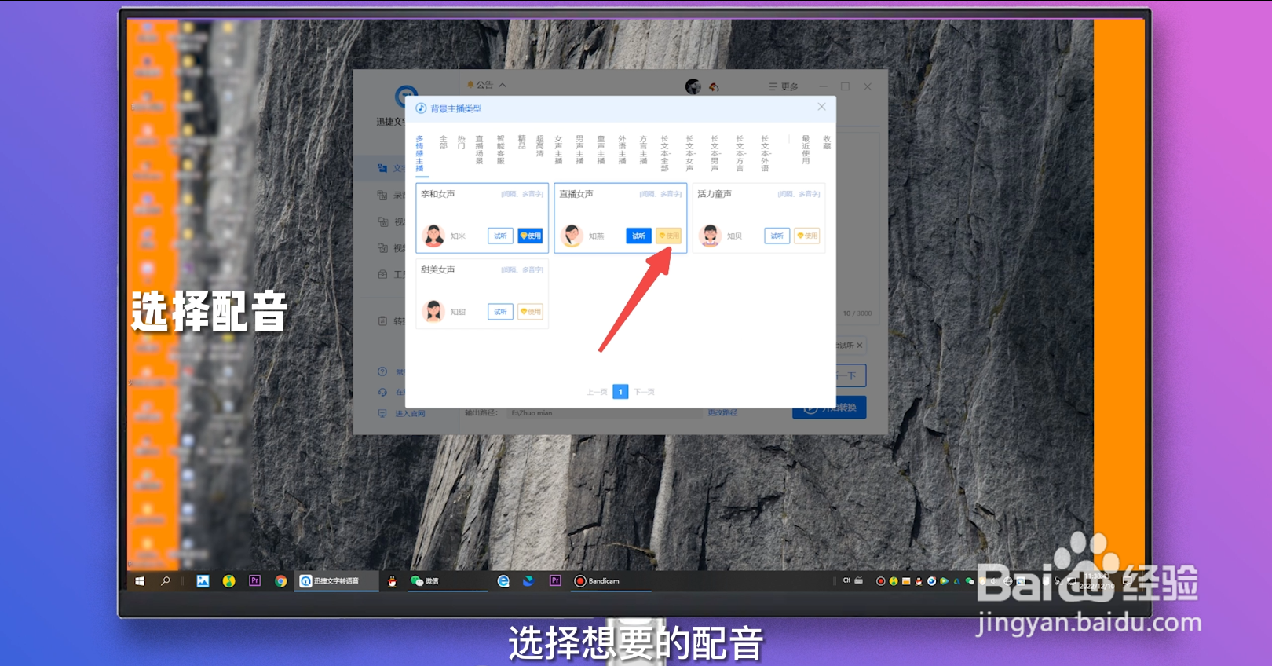1272x666 pixels.
Task: Click the user avatar in main window header
Action: pos(693,86)
